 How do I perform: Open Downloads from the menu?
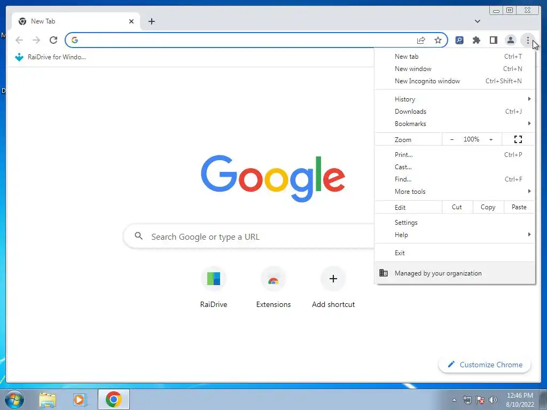click(x=455, y=112)
